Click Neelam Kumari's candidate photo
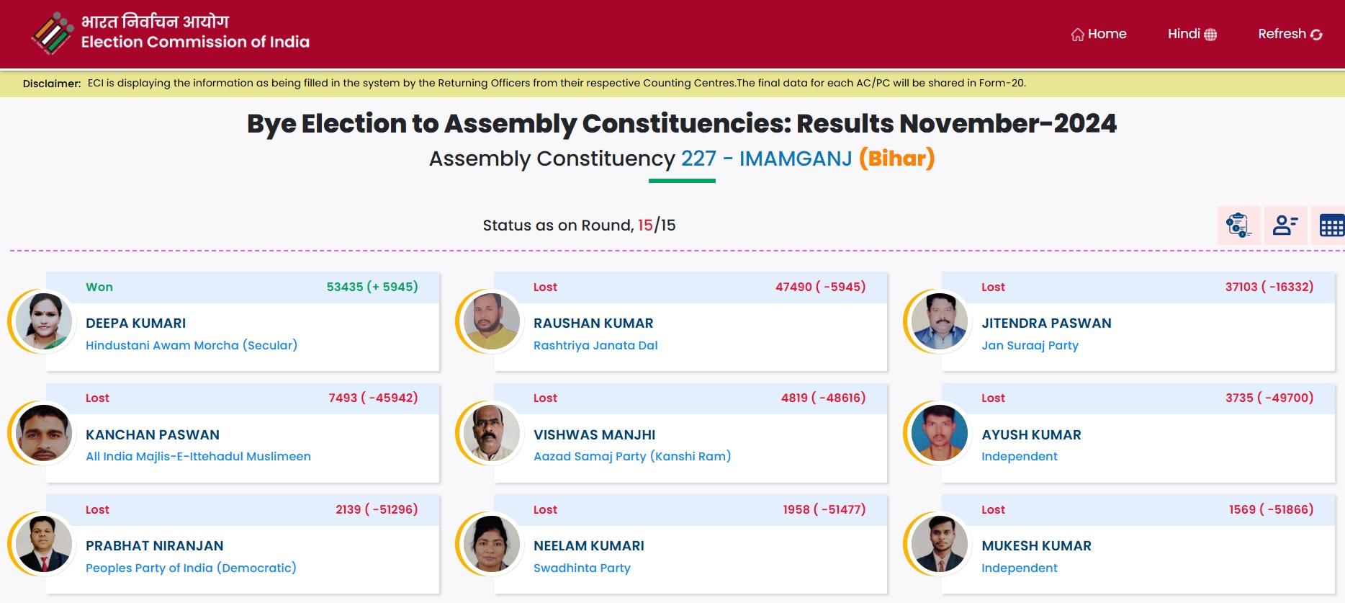 [492, 544]
